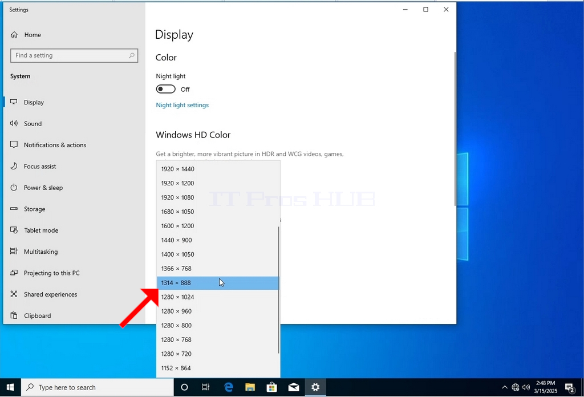The height and width of the screenshot is (397, 584).
Task: Launch File Explorer from the taskbar
Action: (250, 387)
